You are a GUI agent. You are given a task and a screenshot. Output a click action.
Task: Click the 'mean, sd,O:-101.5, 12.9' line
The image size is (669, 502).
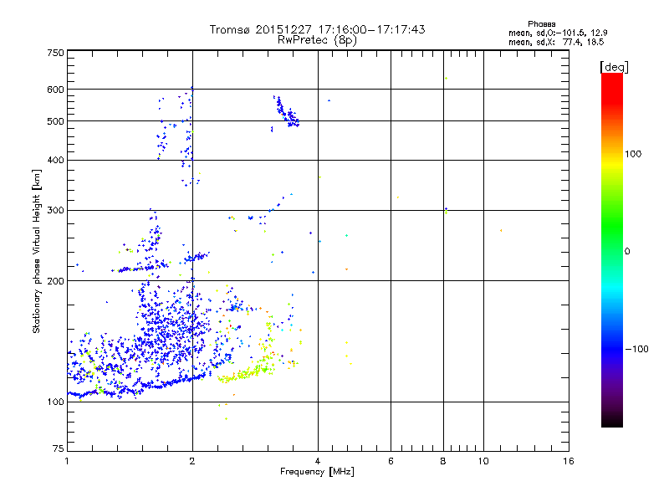point(558,33)
